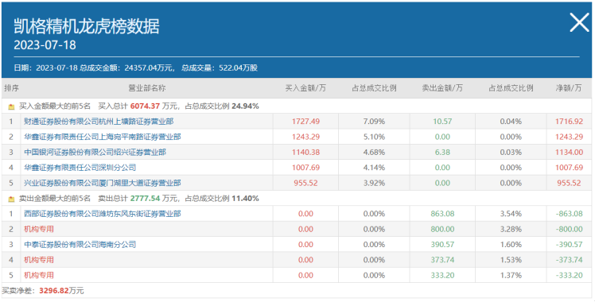Select buy amount 1140.38
595x302 pixels.
tap(305, 153)
